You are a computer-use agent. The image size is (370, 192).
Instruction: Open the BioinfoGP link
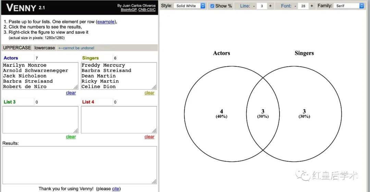[128, 10]
